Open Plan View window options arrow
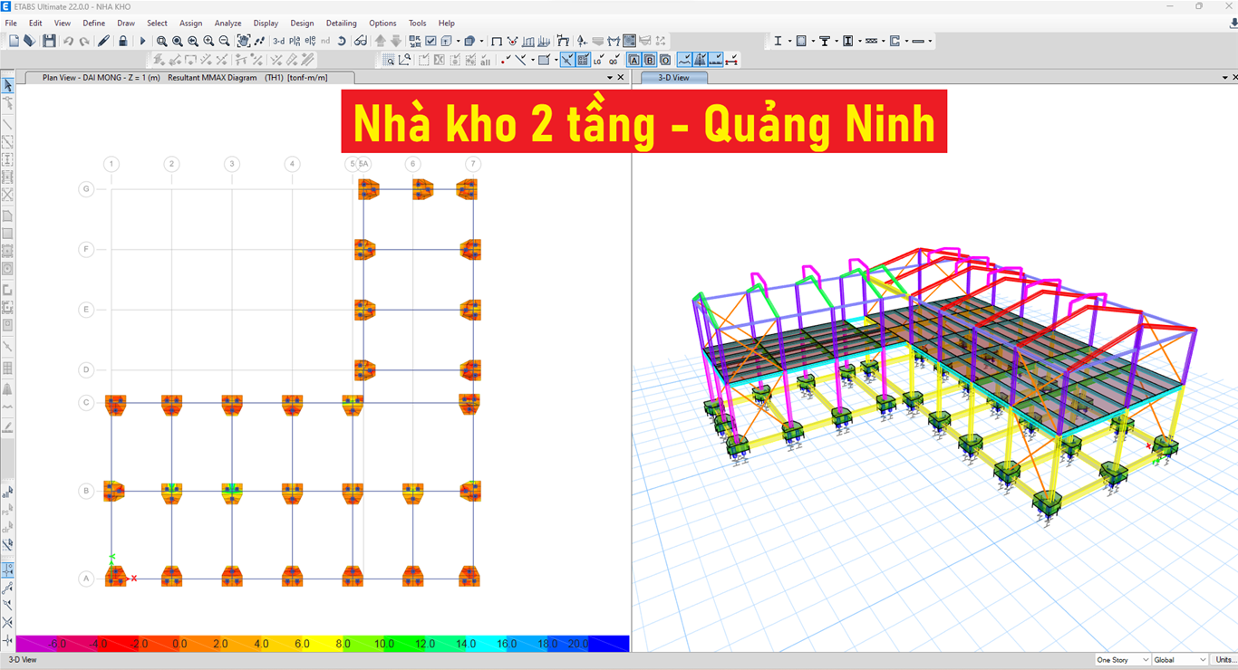Image resolution: width=1238 pixels, height=670 pixels. 610,78
